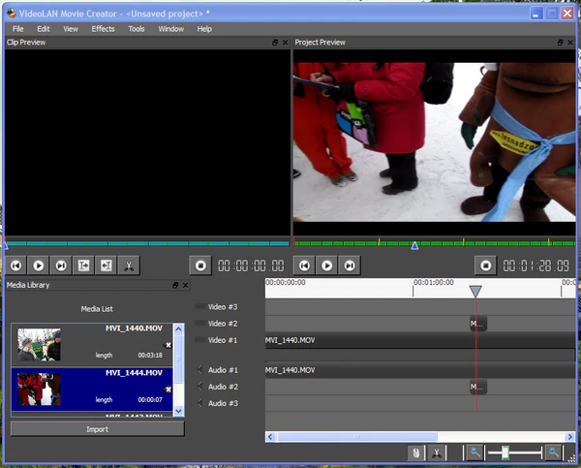
Task: Click the timeline zoom out magnifier
Action: 474,452
